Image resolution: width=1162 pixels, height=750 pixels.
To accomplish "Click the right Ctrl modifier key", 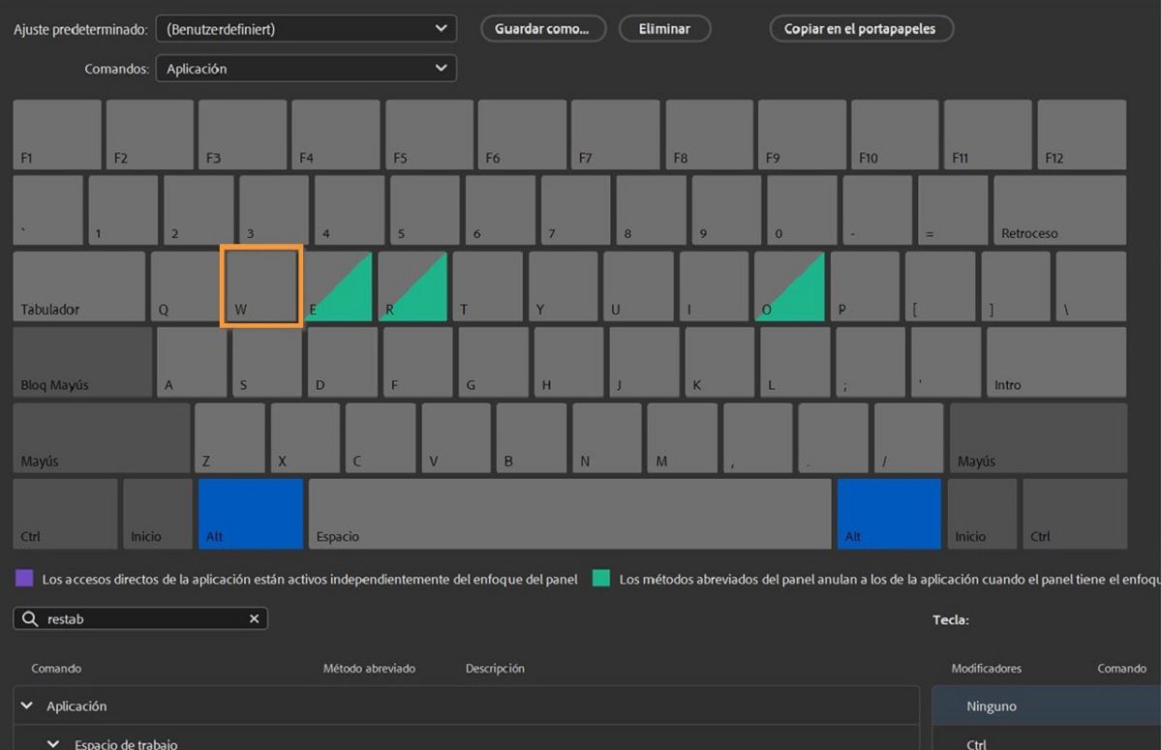I will [x=1075, y=514].
